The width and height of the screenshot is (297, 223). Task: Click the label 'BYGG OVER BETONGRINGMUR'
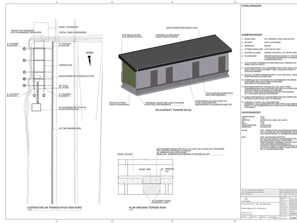click(x=219, y=93)
